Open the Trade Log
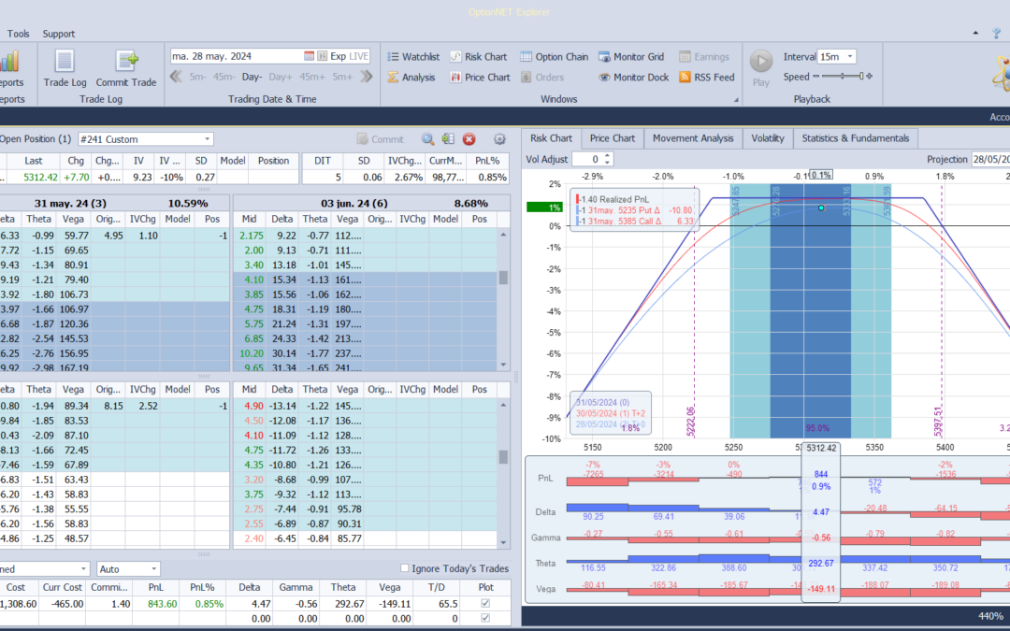 click(65, 67)
